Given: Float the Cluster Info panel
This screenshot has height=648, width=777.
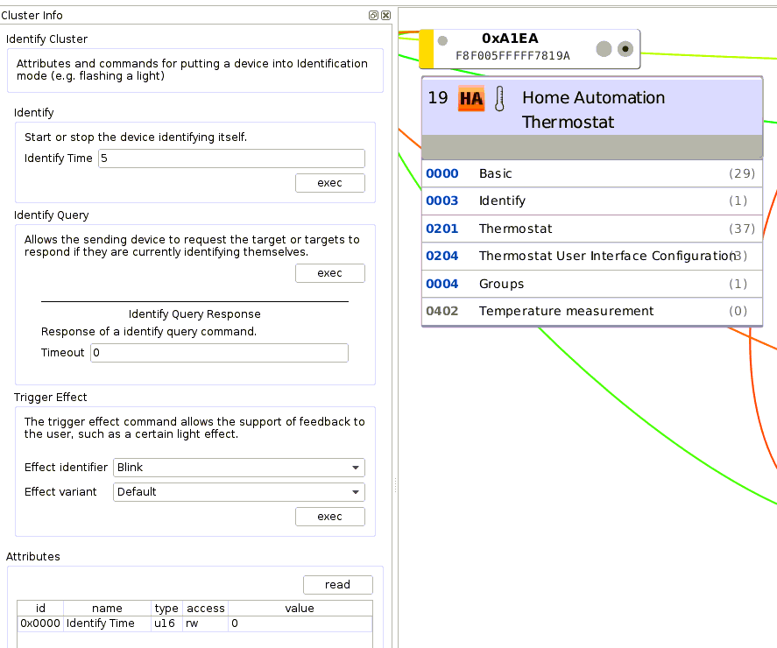Looking at the screenshot, I should [x=373, y=16].
